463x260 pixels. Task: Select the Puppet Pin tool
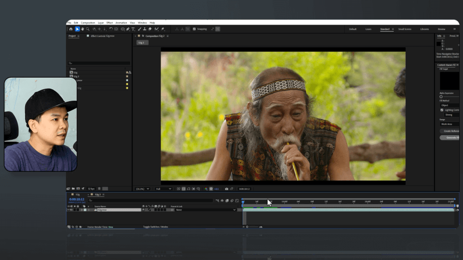(163, 29)
